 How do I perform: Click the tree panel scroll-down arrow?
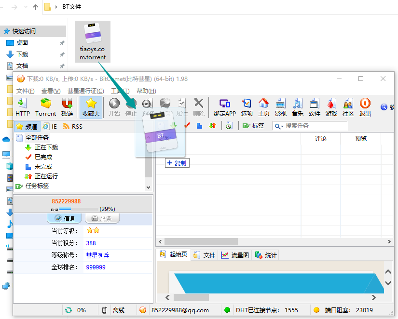[x=149, y=187]
